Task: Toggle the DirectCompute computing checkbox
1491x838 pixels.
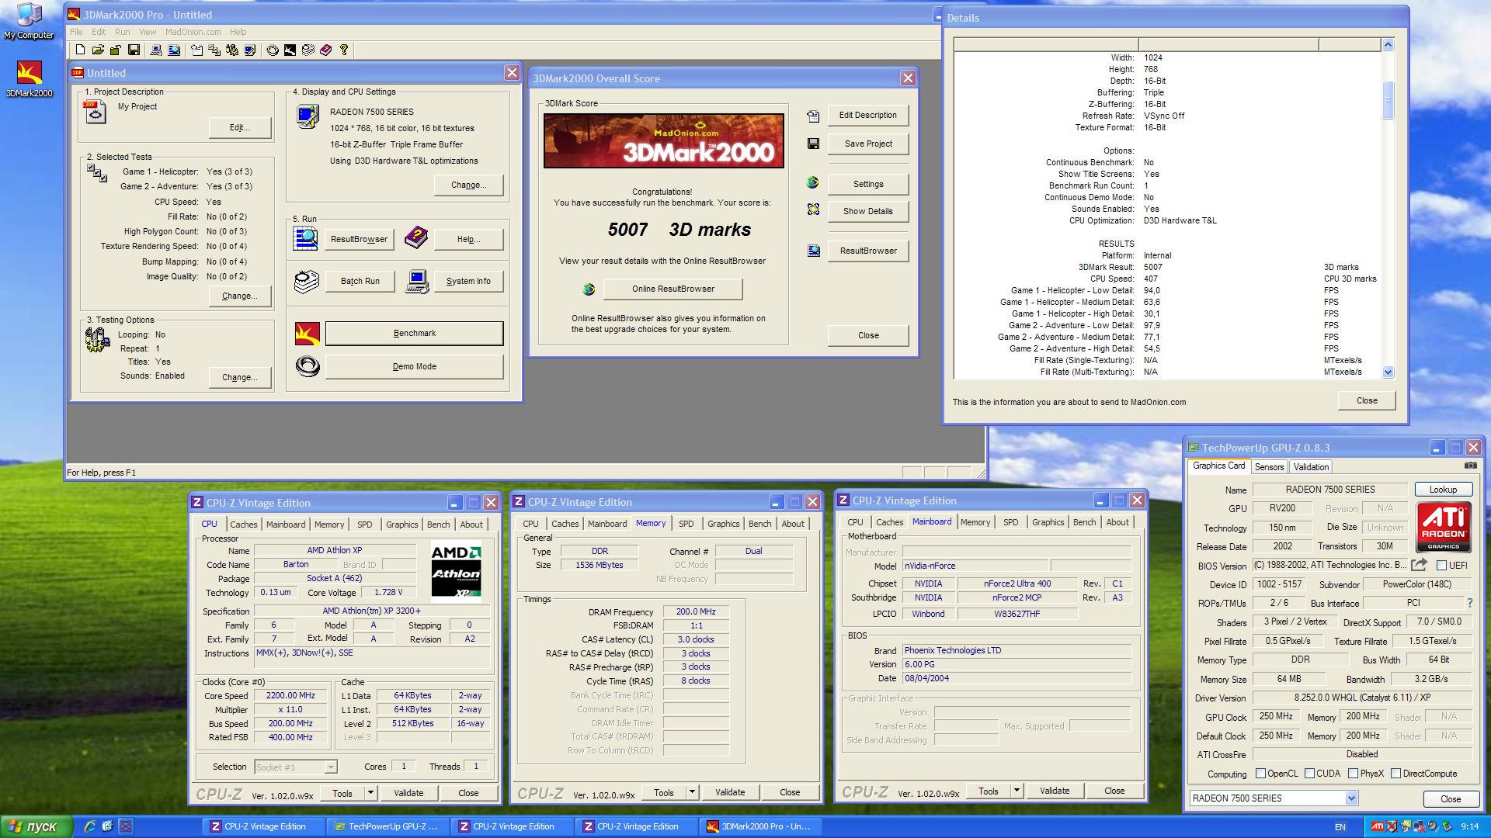Action: [1396, 774]
